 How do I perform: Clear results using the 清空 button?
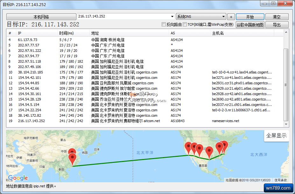coord(277,17)
